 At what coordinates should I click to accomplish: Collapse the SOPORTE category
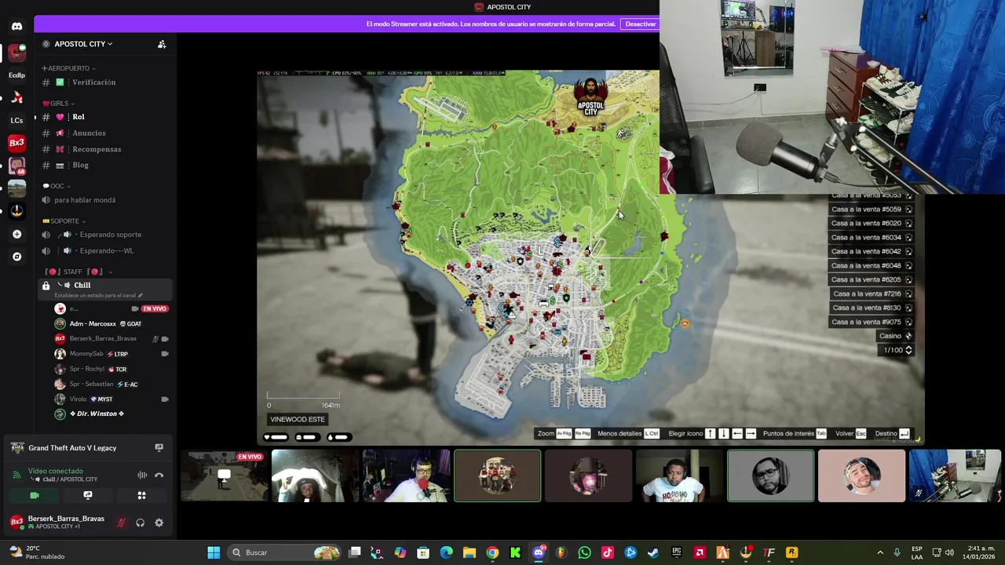[64, 221]
